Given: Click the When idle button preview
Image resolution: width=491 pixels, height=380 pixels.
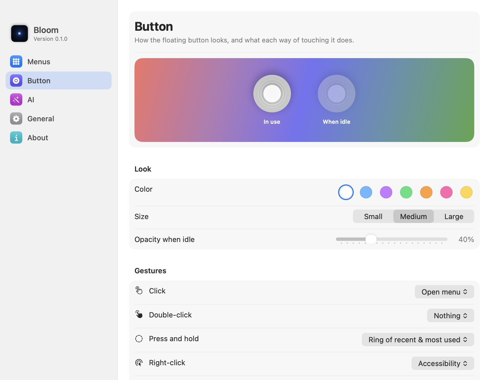Looking at the screenshot, I should point(336,94).
